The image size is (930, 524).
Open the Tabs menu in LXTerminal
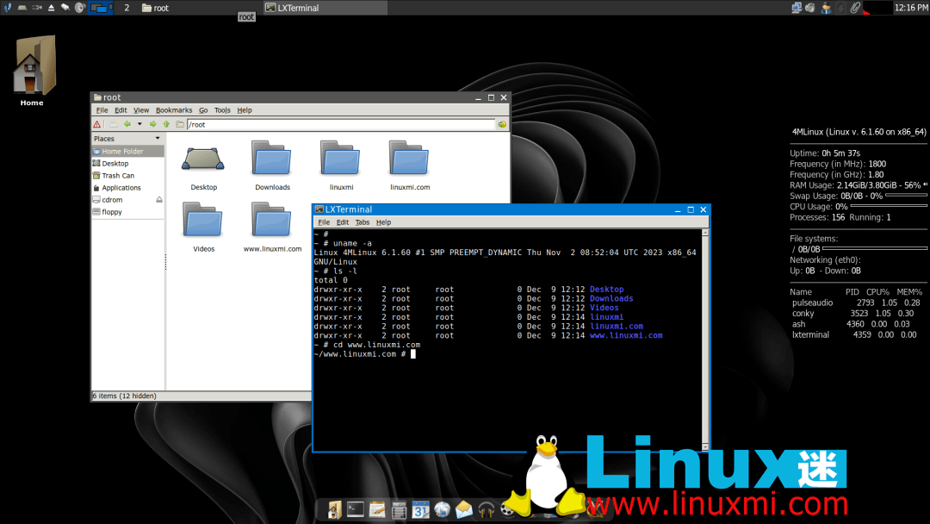(362, 221)
